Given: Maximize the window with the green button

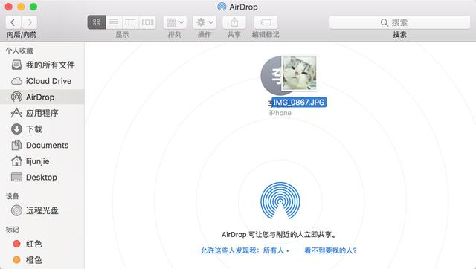Looking at the screenshot, I should point(33,7).
